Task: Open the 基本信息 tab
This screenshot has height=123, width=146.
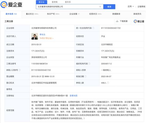Action: tap(11, 14)
